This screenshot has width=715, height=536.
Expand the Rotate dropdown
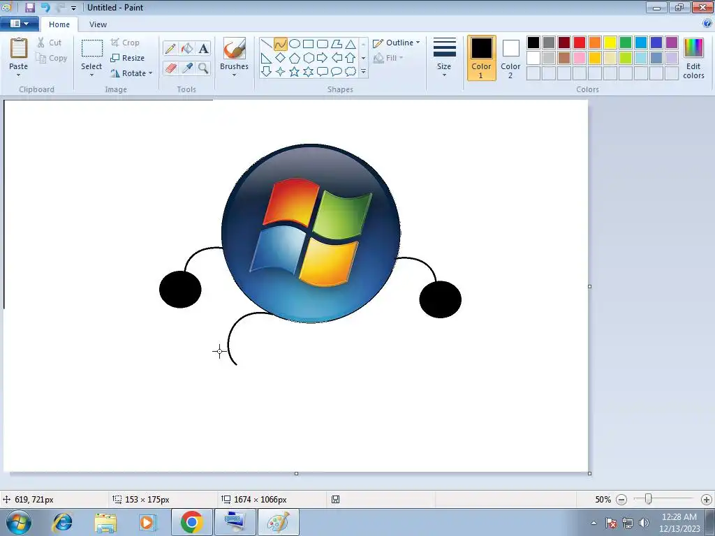click(x=151, y=73)
